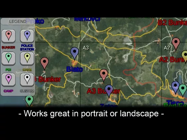Tap the BUNKER legend caption
This screenshot has height=140, width=187.
pos(8,47)
